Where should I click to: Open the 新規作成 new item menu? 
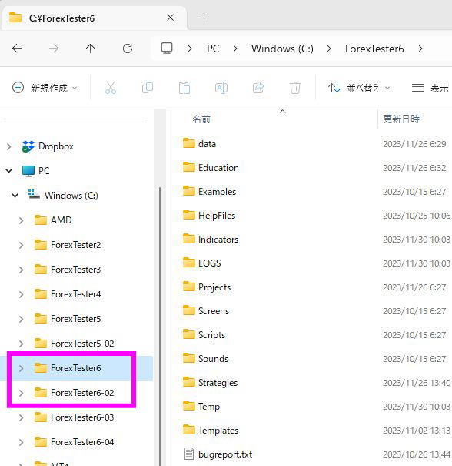[45, 88]
